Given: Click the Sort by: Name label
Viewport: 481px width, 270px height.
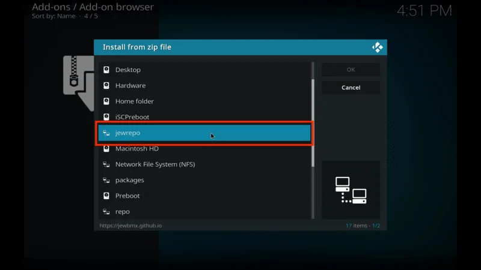Looking at the screenshot, I should click(x=54, y=16).
